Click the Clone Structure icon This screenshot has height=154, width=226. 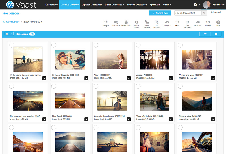[147, 22]
